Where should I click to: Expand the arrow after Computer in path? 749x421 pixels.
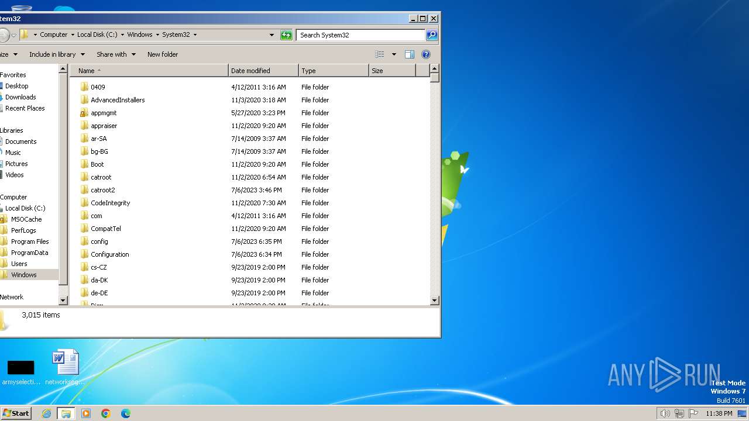click(73, 35)
